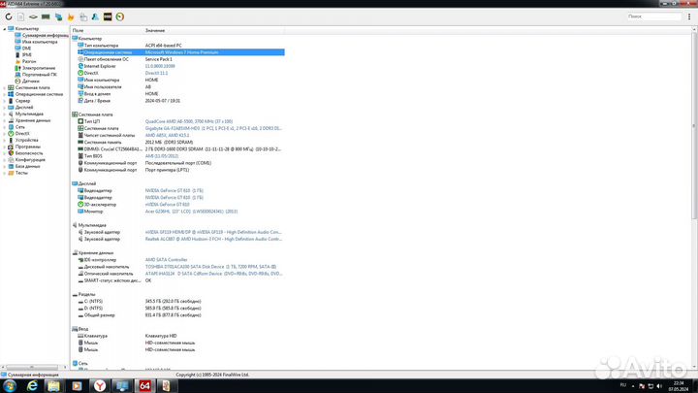Click the Microsoft Windows 7 Home Premium value
This screenshot has height=393, width=698.
[x=186, y=52]
